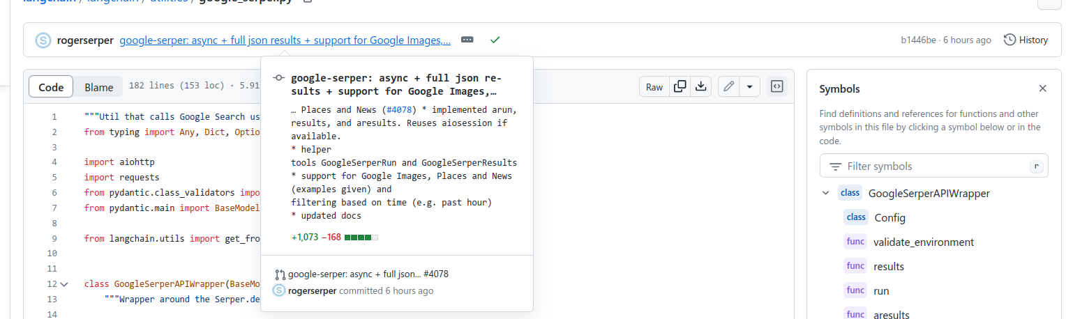This screenshot has height=319, width=1066.
Task: Select line number 4 in the gutter
Action: [x=54, y=162]
